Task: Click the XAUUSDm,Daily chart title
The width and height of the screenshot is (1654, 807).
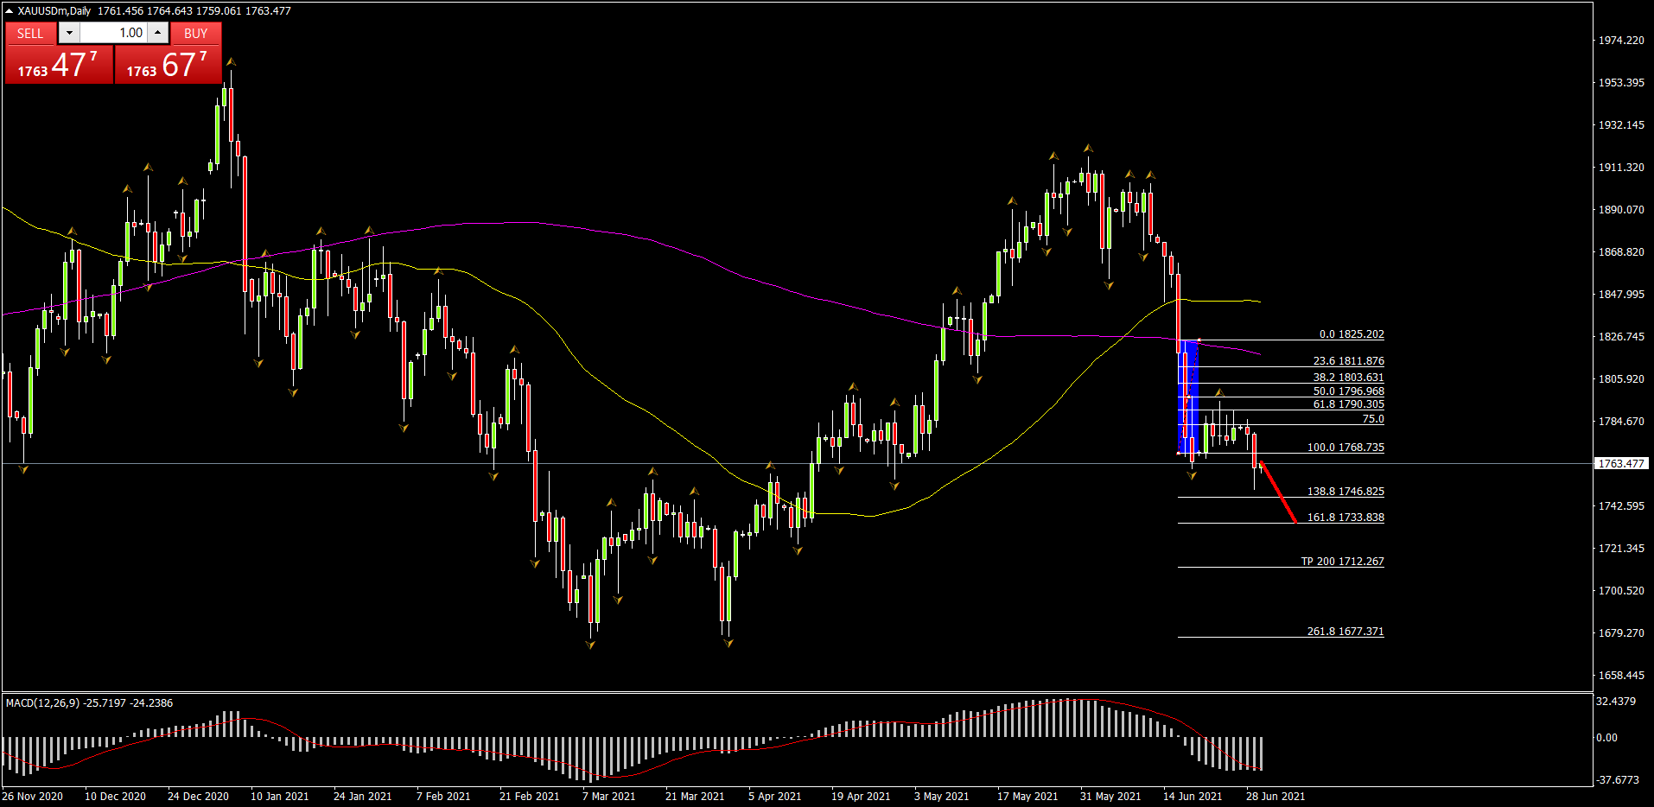Action: (x=54, y=11)
